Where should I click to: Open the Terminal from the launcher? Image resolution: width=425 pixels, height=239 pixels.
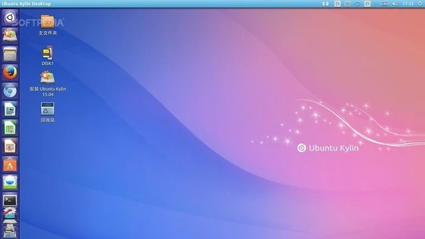10,200
